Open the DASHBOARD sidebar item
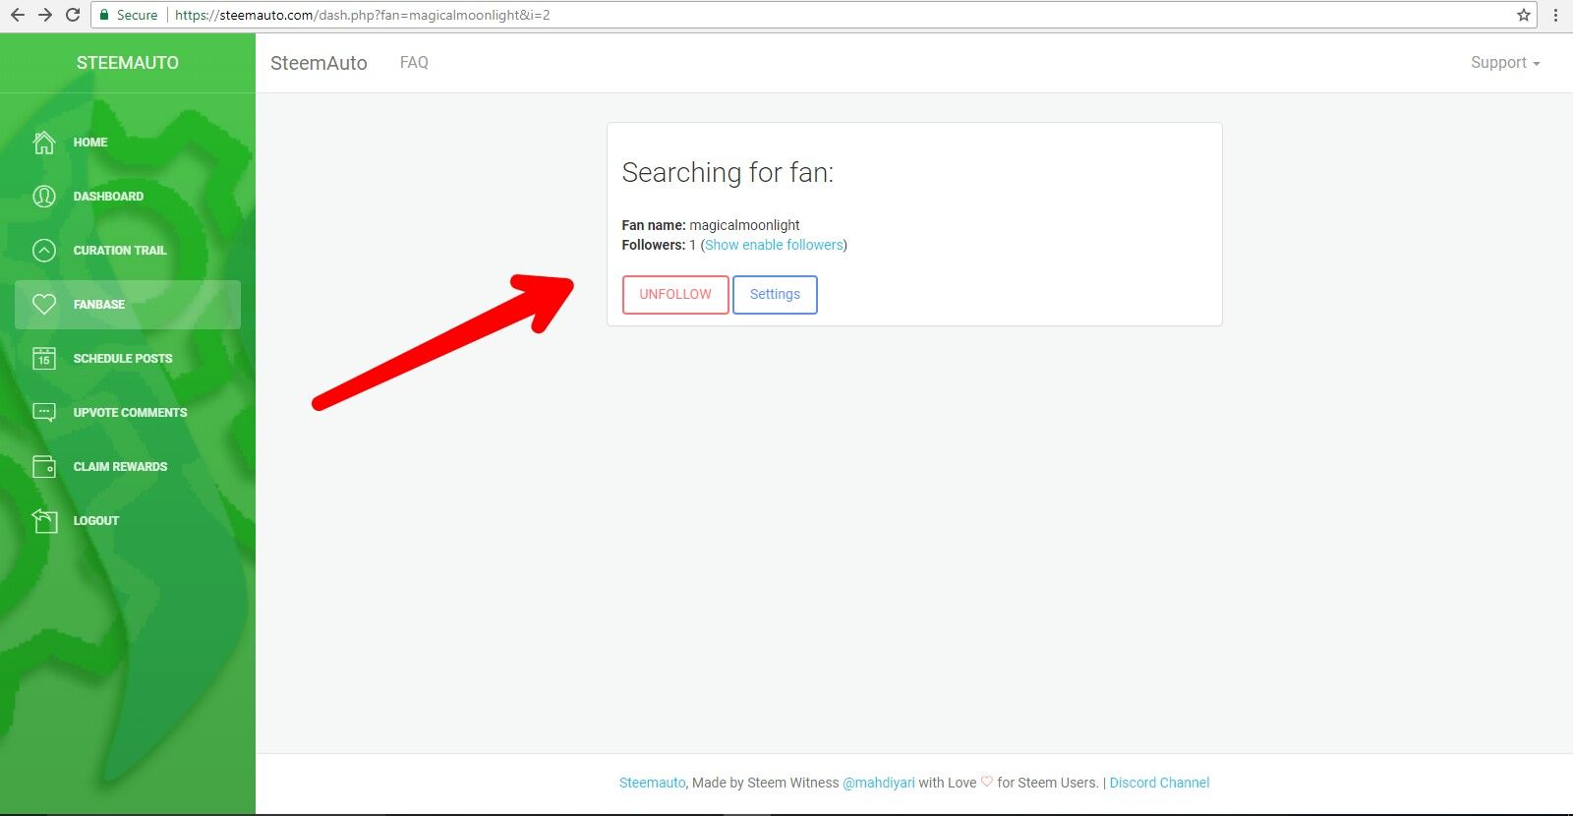 [128, 197]
